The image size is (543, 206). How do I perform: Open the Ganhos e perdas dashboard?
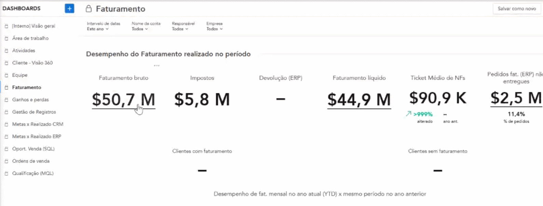[x=30, y=100]
